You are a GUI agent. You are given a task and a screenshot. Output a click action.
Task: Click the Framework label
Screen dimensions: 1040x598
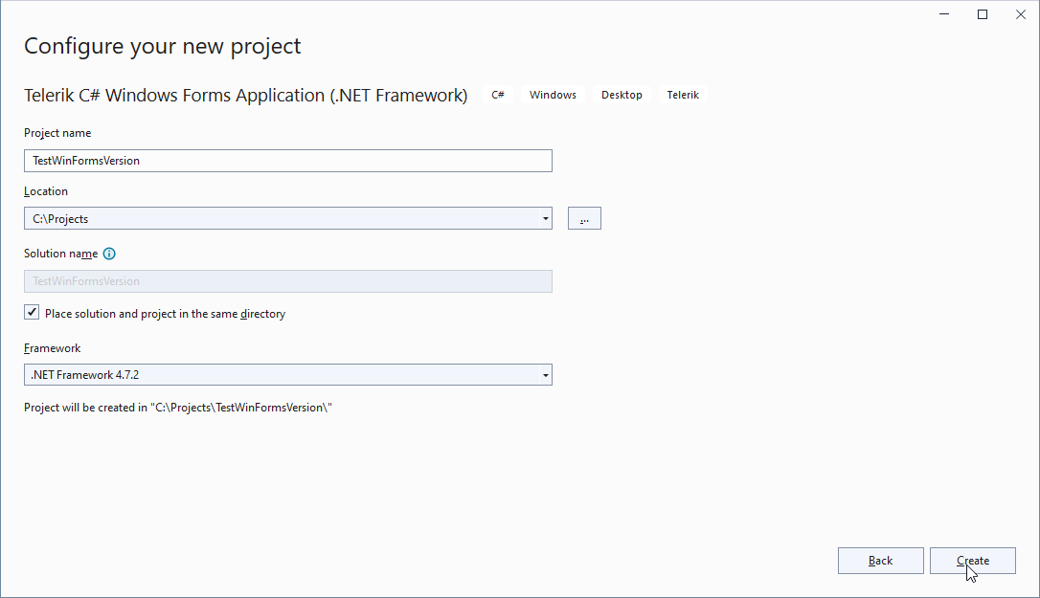point(52,348)
